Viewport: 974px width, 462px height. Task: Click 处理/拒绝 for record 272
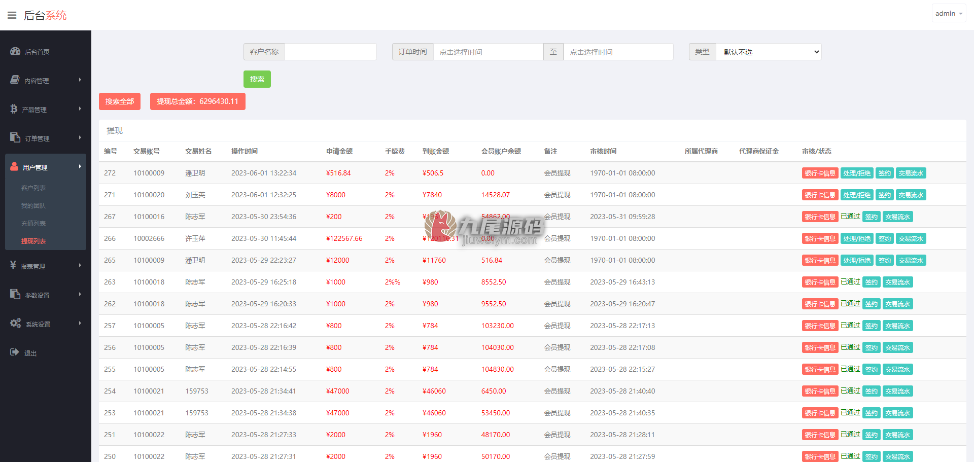857,173
